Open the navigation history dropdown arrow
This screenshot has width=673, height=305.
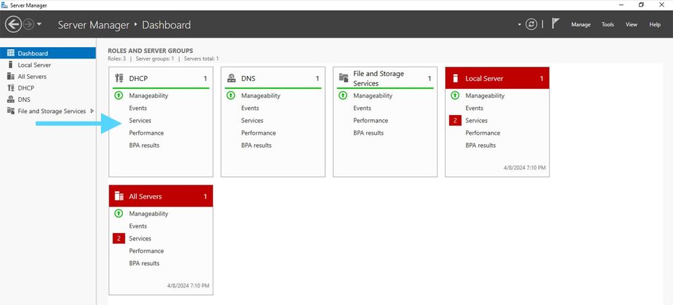point(40,24)
